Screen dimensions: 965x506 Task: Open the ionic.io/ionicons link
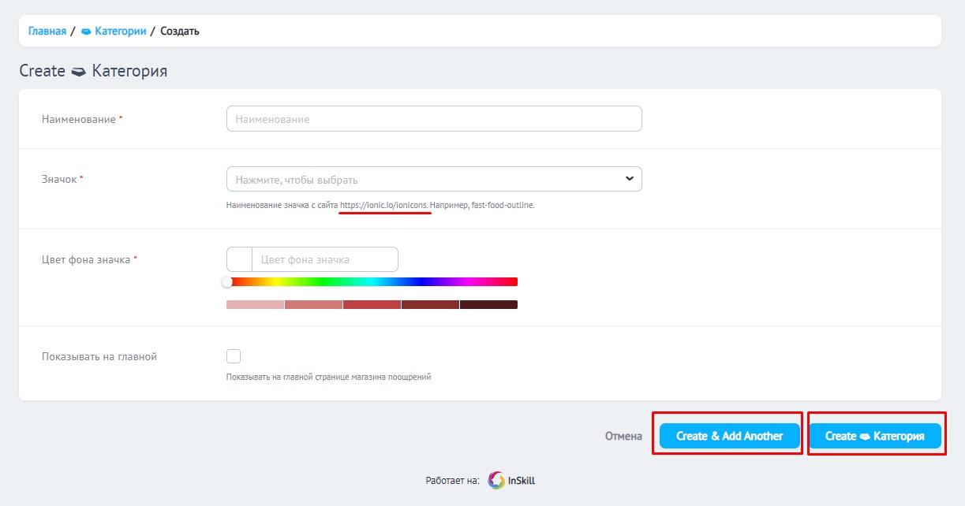[x=385, y=205]
